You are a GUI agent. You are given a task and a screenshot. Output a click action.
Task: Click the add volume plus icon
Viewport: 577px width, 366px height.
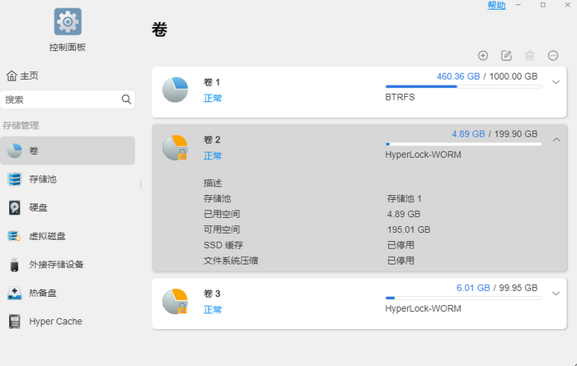[x=483, y=55]
